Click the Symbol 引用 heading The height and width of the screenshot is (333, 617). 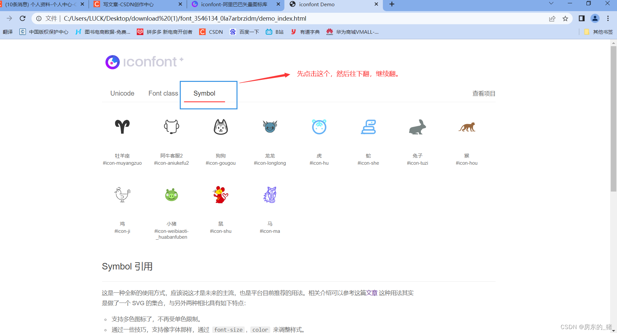point(127,267)
